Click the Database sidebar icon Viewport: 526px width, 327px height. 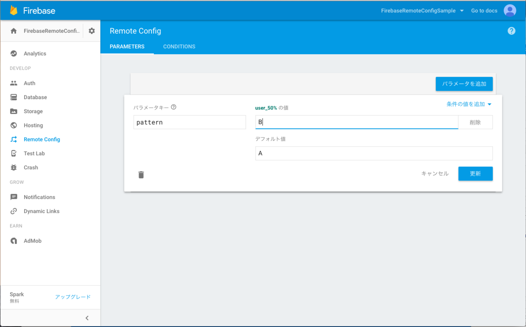click(x=14, y=97)
